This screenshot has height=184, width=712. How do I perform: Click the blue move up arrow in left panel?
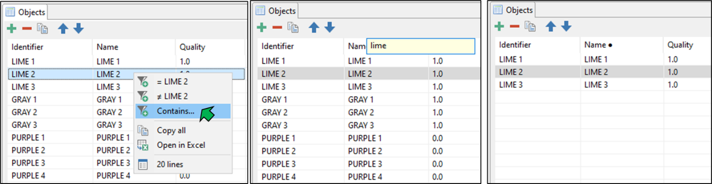[x=63, y=29]
